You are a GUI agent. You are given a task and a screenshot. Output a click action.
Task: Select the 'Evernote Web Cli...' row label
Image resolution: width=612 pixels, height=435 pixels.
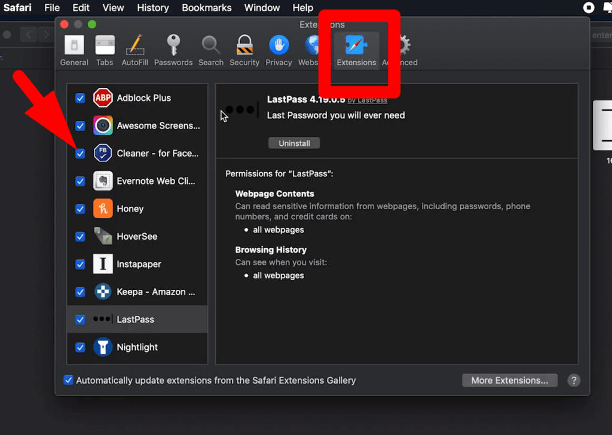tap(156, 181)
